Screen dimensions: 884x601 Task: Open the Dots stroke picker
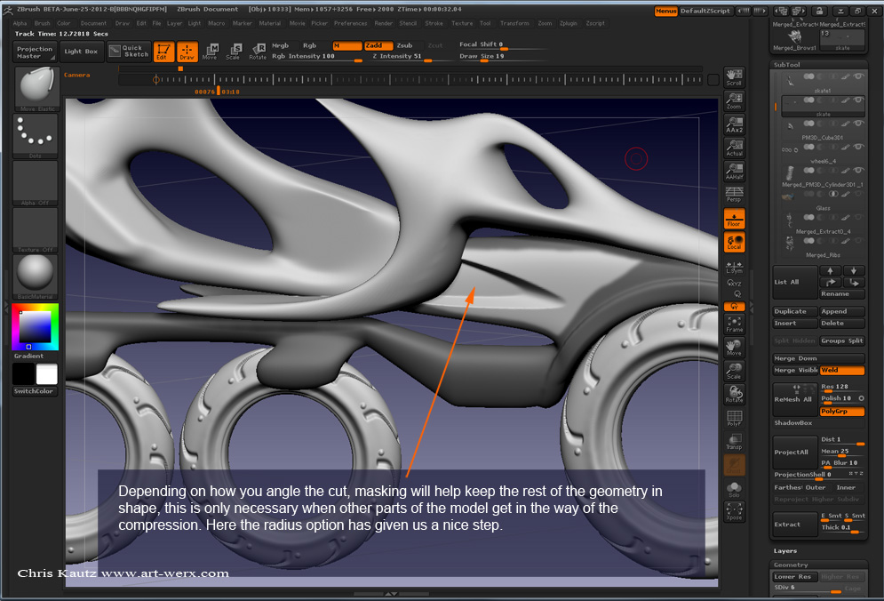[x=35, y=136]
